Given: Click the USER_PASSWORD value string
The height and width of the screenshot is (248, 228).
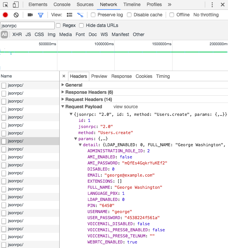Looking at the screenshot, I should pos(142,218).
